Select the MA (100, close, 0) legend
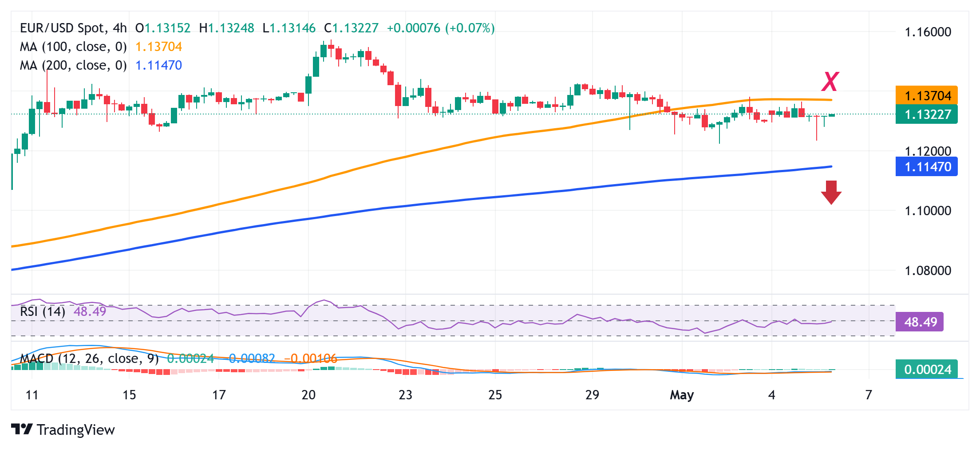980x449 pixels. click(73, 47)
